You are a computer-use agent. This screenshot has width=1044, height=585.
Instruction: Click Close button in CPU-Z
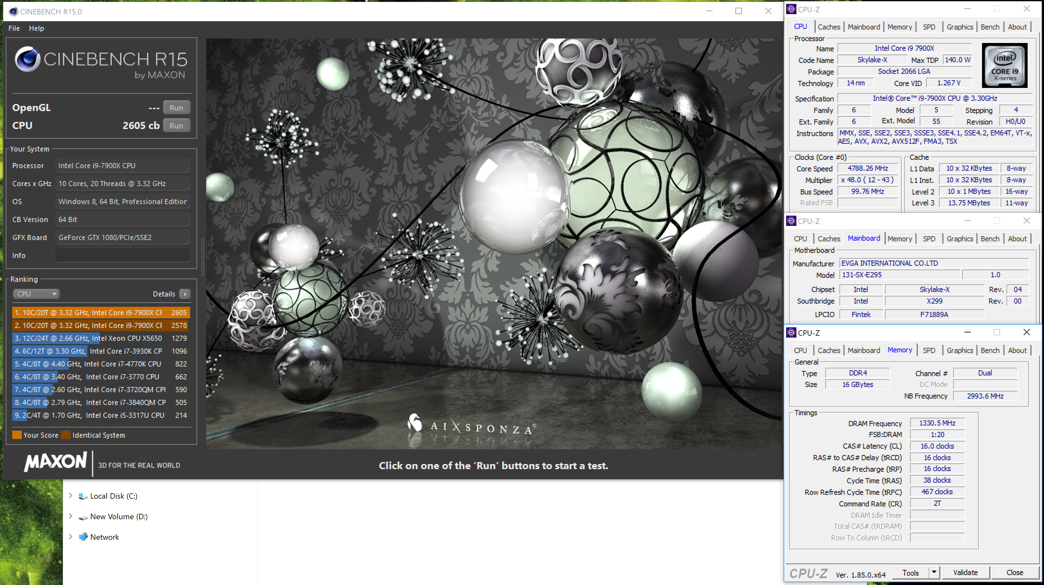click(x=1014, y=573)
